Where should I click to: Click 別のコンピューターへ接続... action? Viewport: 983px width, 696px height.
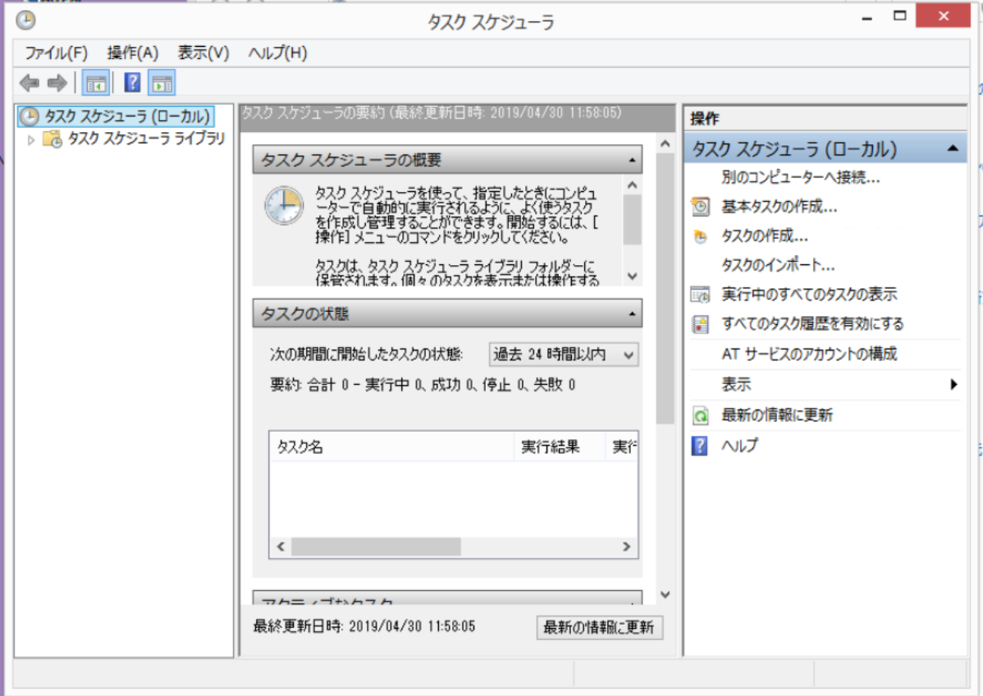(x=800, y=177)
